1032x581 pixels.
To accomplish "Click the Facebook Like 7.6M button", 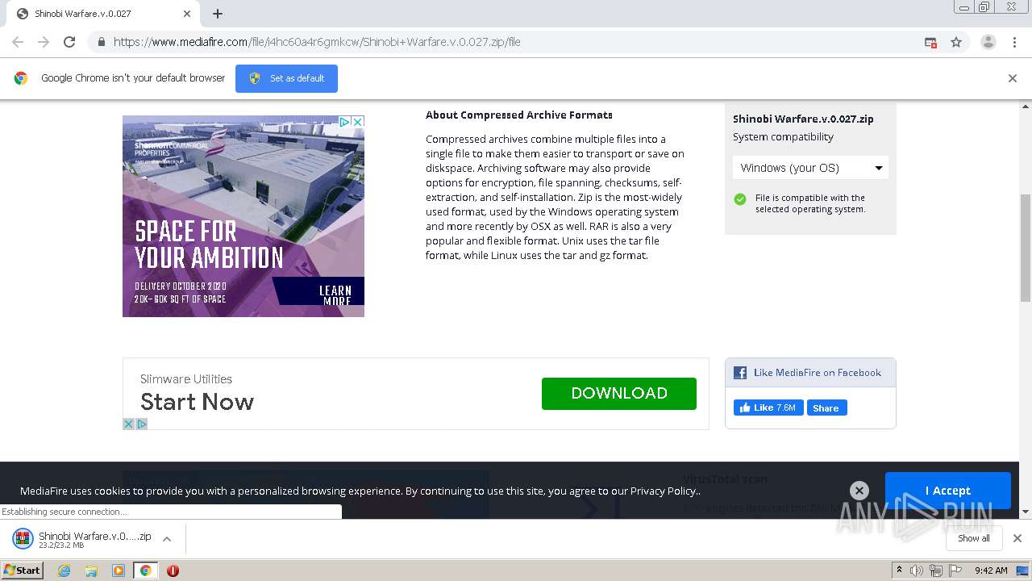I will [768, 408].
